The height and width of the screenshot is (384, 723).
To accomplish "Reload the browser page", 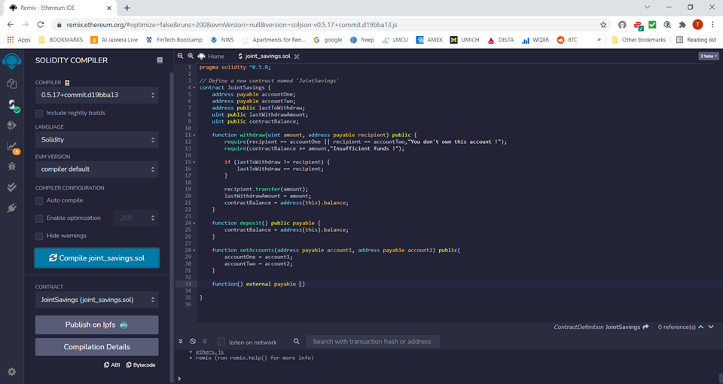I will pyautogui.click(x=41, y=24).
